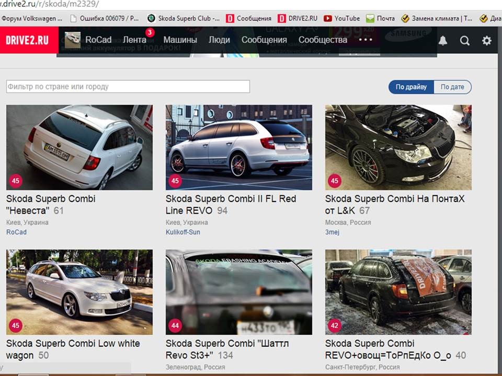Open the Почта bookmark
The height and width of the screenshot is (376, 502).
[380, 18]
